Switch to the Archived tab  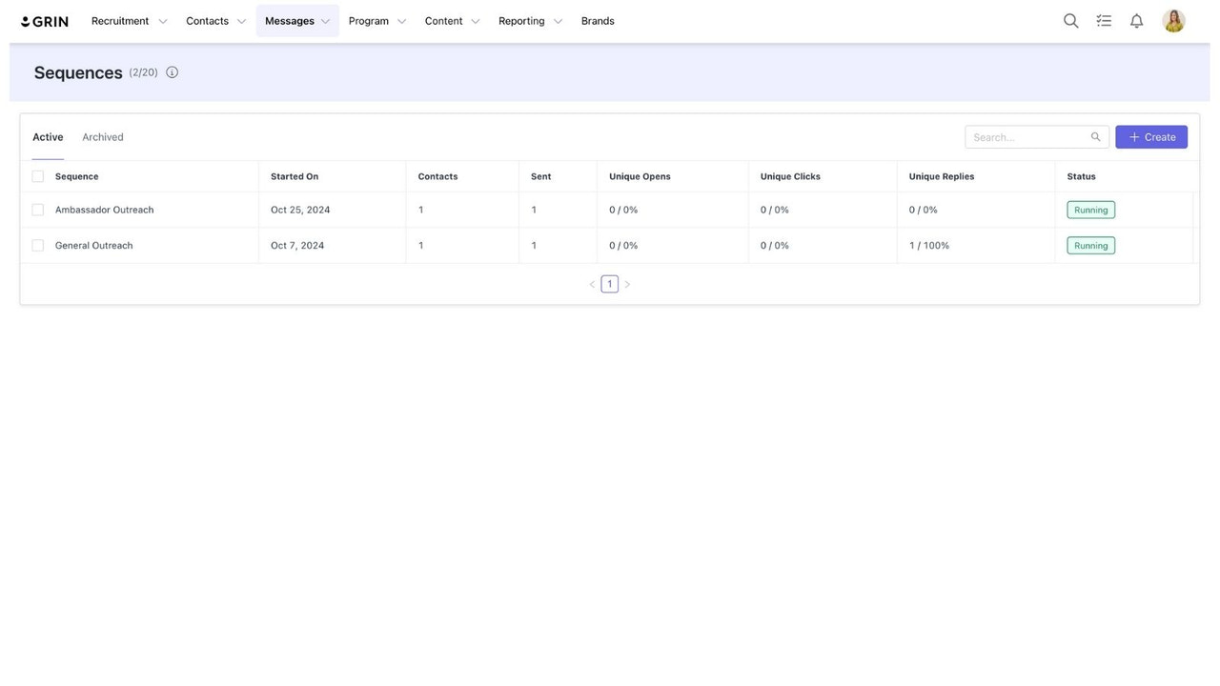(x=103, y=134)
